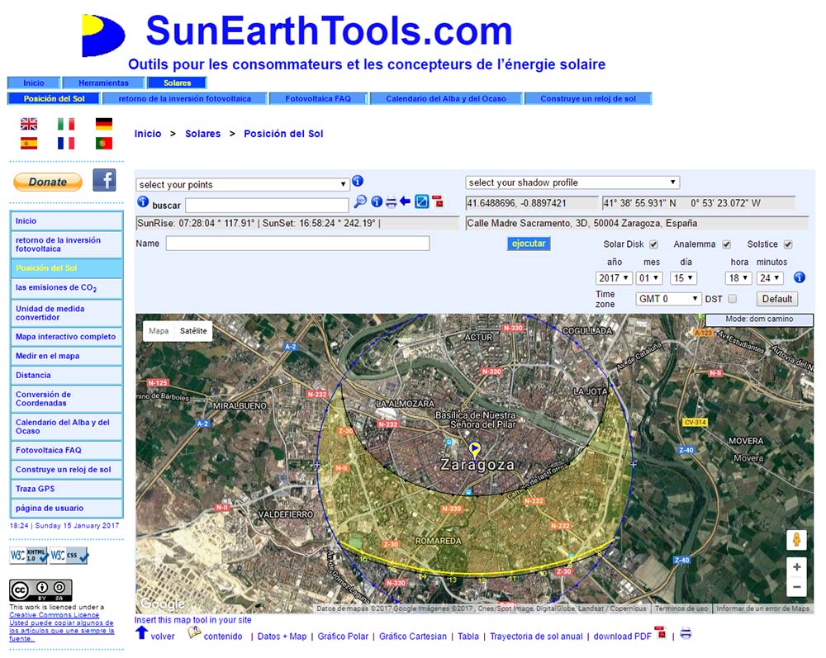Click the info icon right of the magnifier
Image resolution: width=826 pixels, height=658 pixels.
tap(377, 201)
